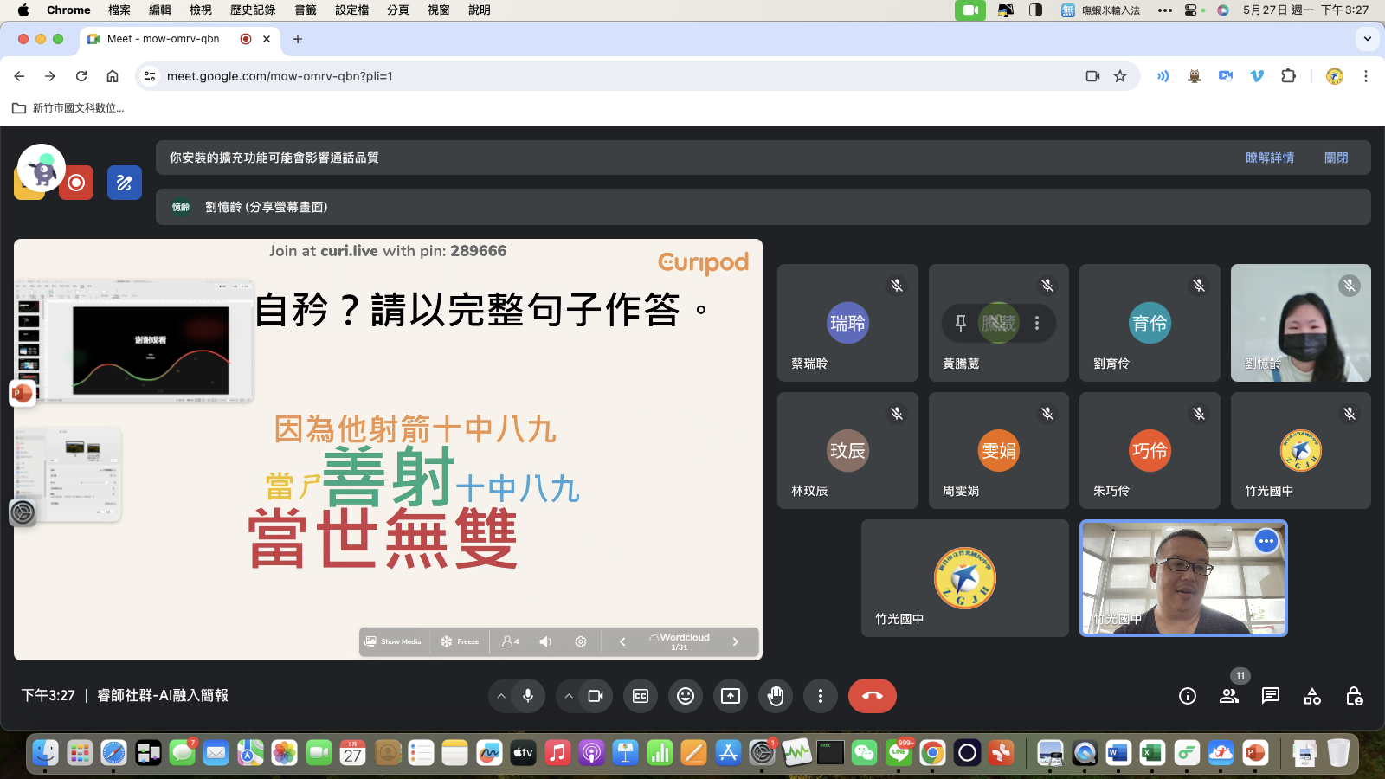Click the 瞭解詳情 link
This screenshot has height=779, width=1385.
coord(1270,158)
